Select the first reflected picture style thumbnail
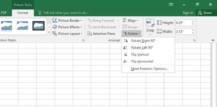The width and height of the screenshot is (217, 107). pyautogui.click(x=6, y=26)
